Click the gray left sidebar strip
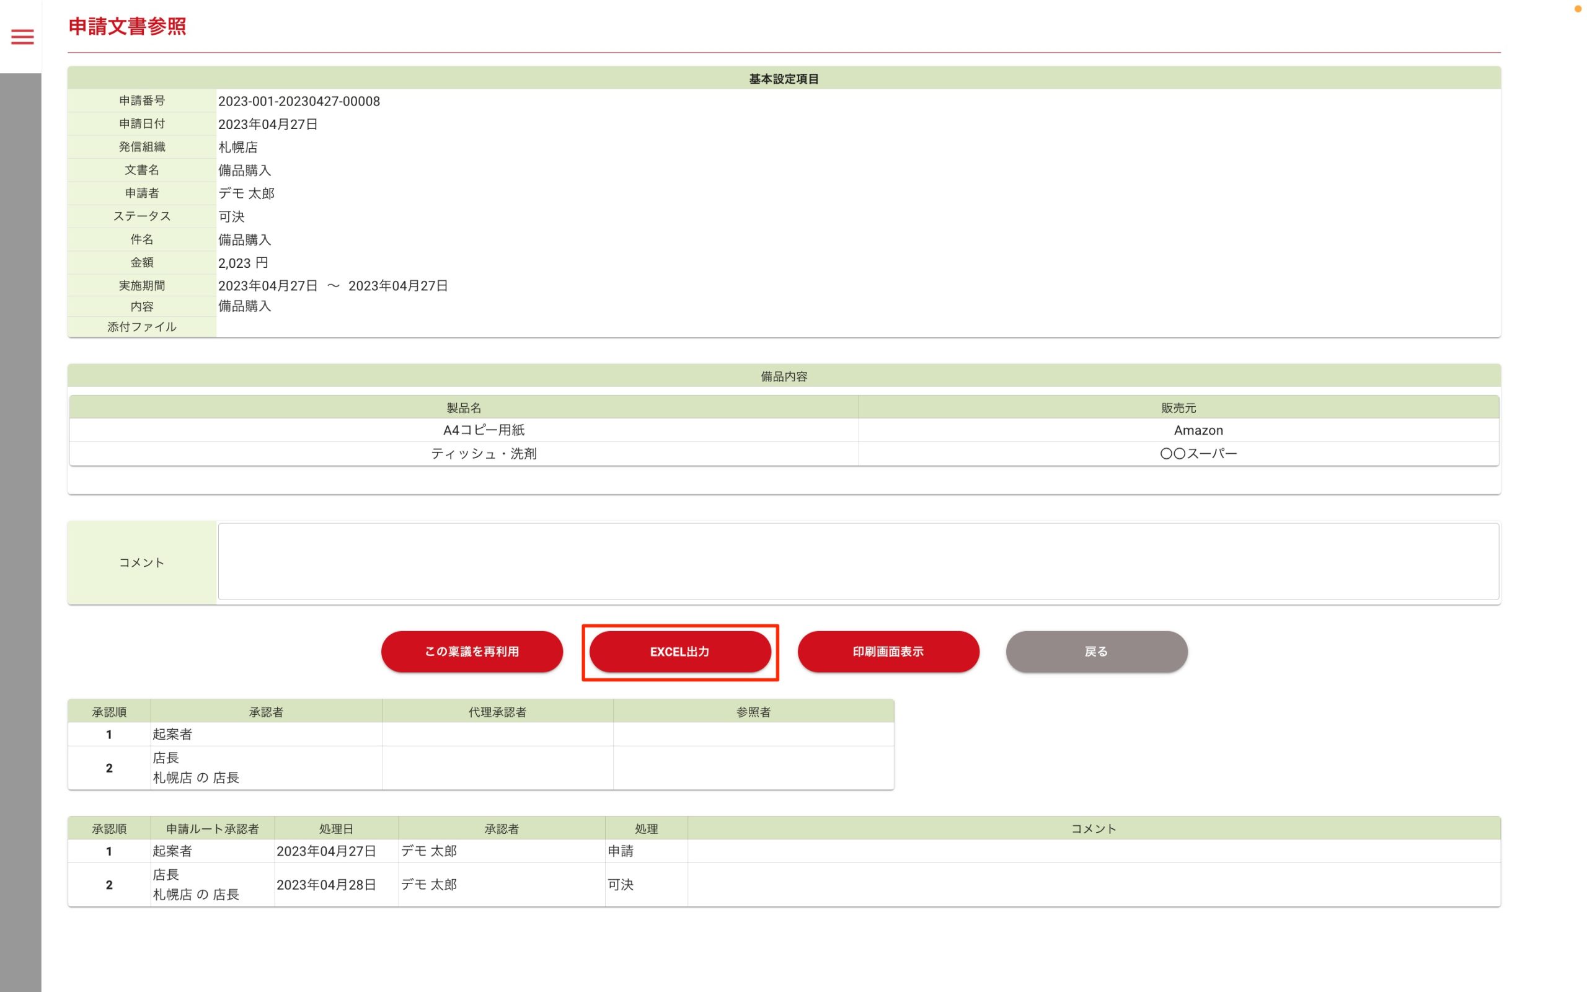 click(20, 525)
